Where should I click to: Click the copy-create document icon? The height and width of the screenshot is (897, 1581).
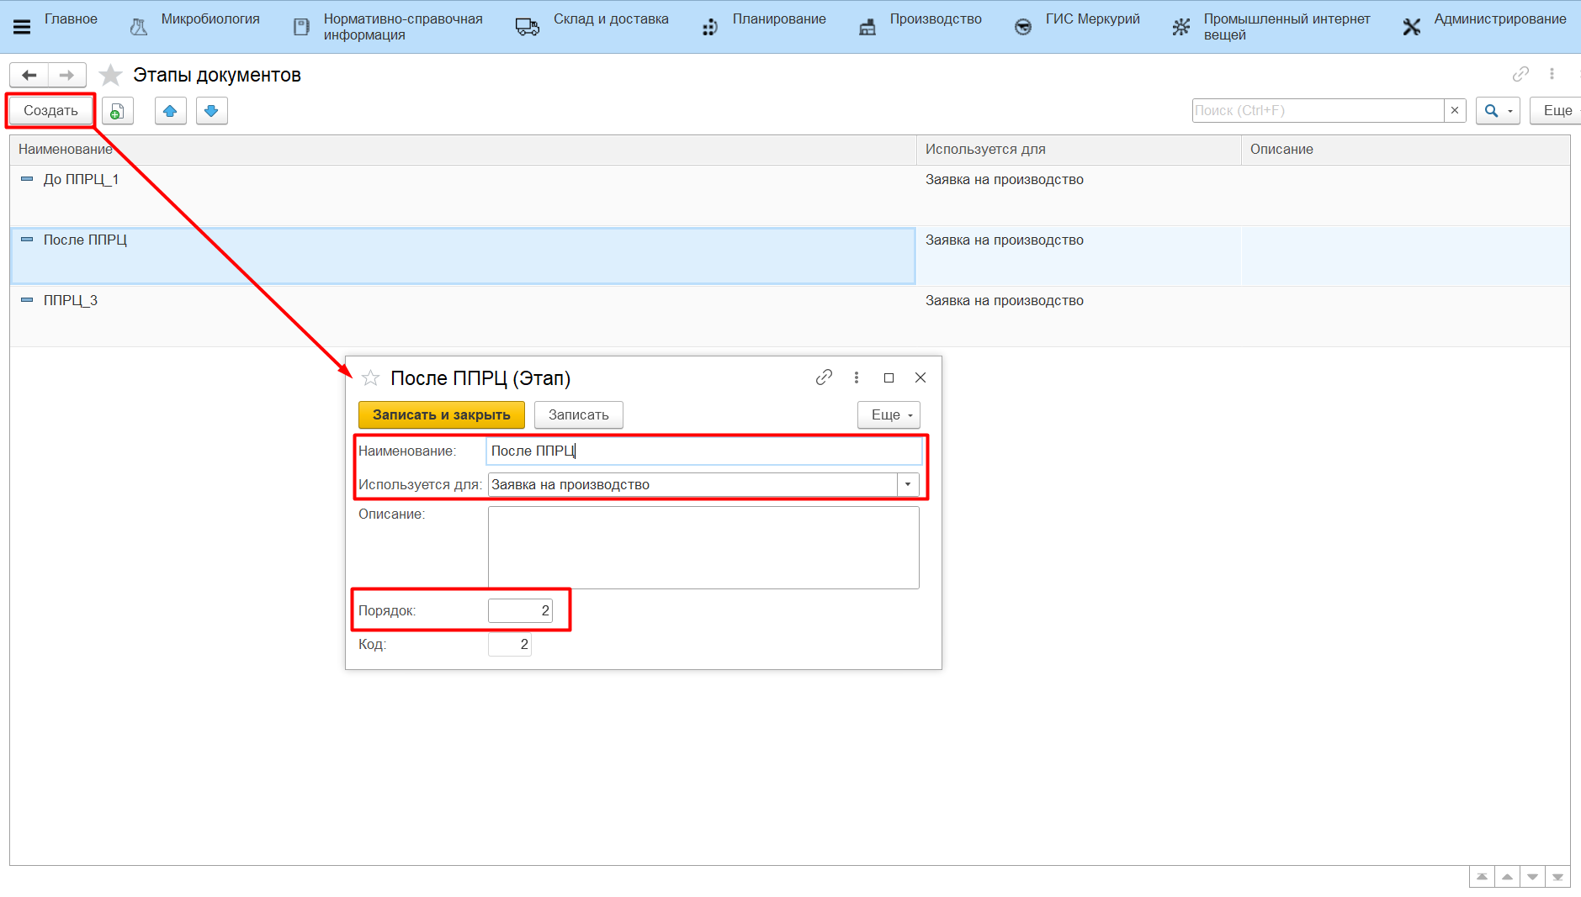[118, 111]
